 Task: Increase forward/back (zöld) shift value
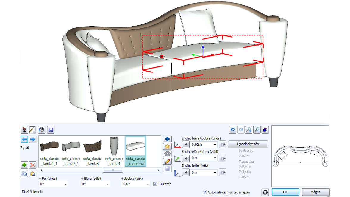(x=223, y=158)
